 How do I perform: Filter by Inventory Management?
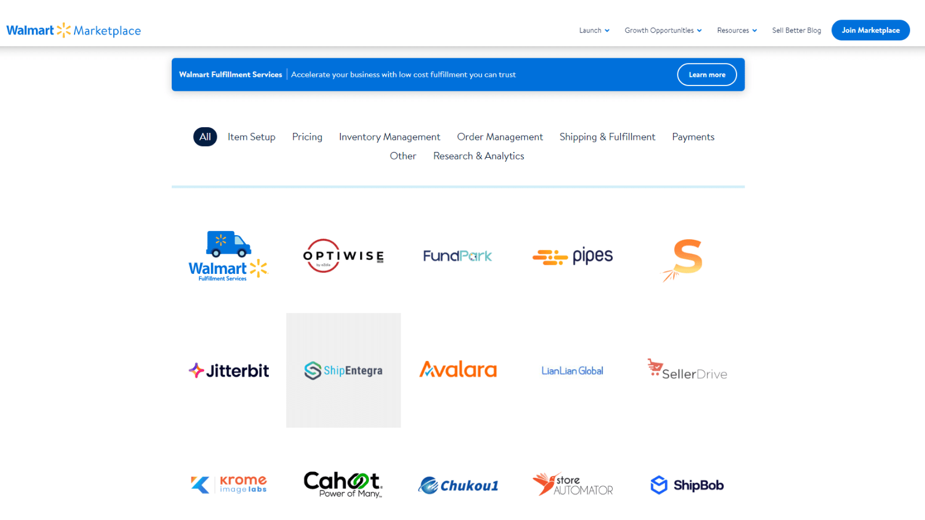coord(390,137)
